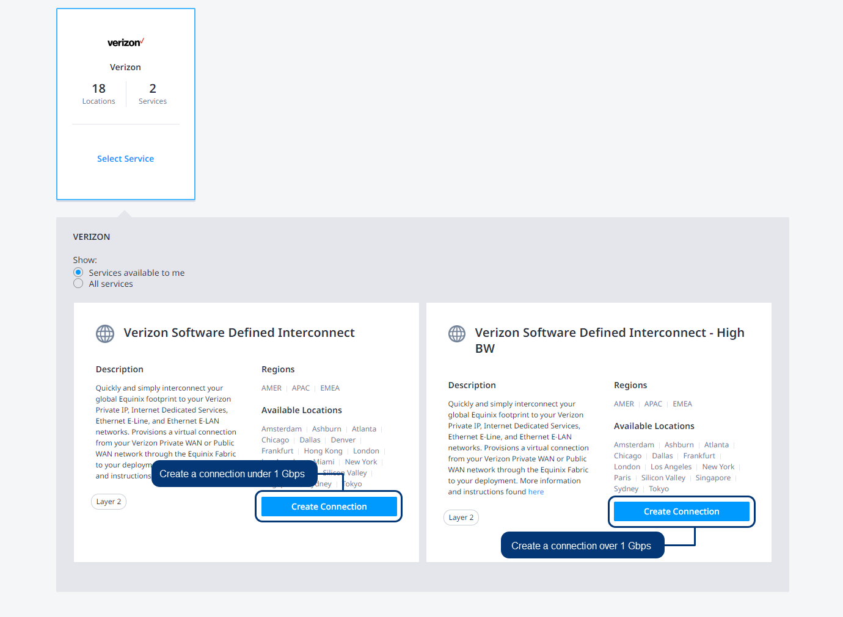The width and height of the screenshot is (843, 617).
Task: Click Ashburn location in the first service card
Action: (327, 429)
